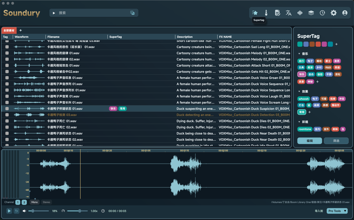Check tag box for 卡通鸭子声音笑 01.wav

point(7,96)
